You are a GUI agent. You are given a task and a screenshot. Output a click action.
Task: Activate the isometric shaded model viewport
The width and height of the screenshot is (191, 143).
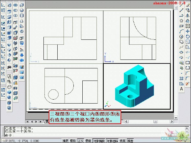[137, 86]
